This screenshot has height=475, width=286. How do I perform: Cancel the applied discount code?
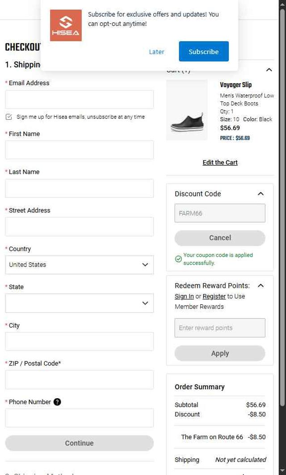[x=220, y=238]
